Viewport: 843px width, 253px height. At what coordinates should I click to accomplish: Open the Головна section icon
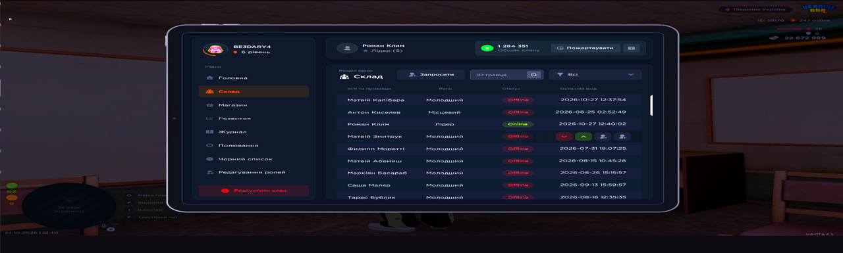(209, 78)
